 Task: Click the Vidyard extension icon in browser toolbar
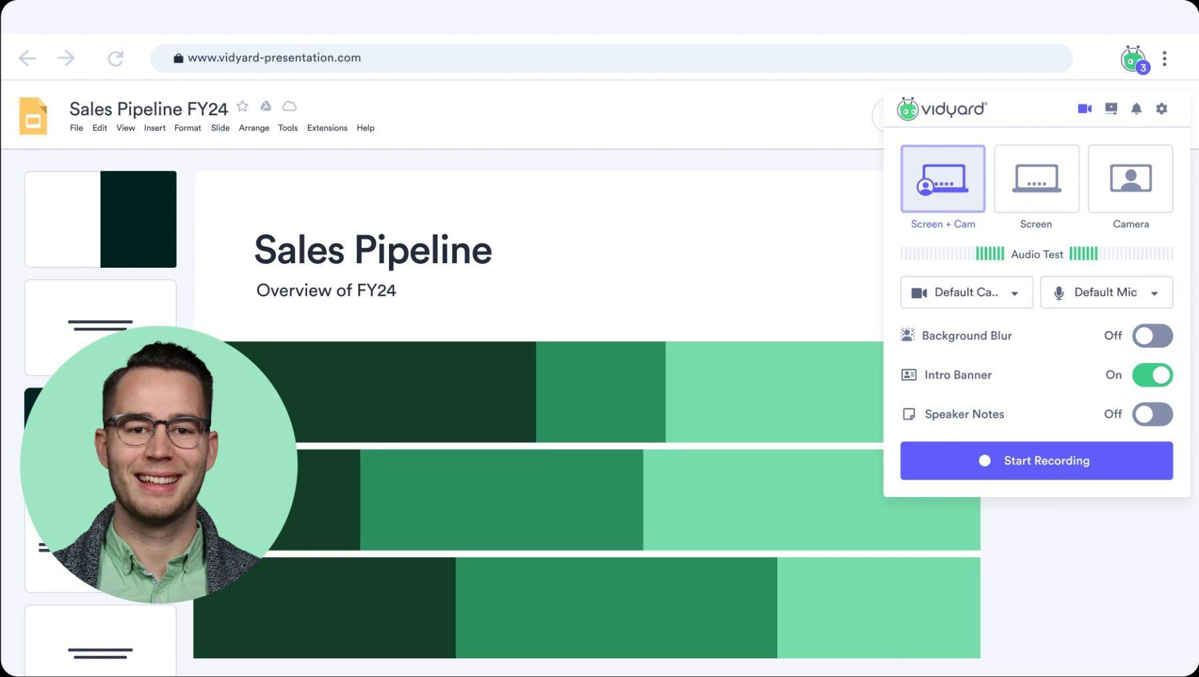[x=1133, y=59]
